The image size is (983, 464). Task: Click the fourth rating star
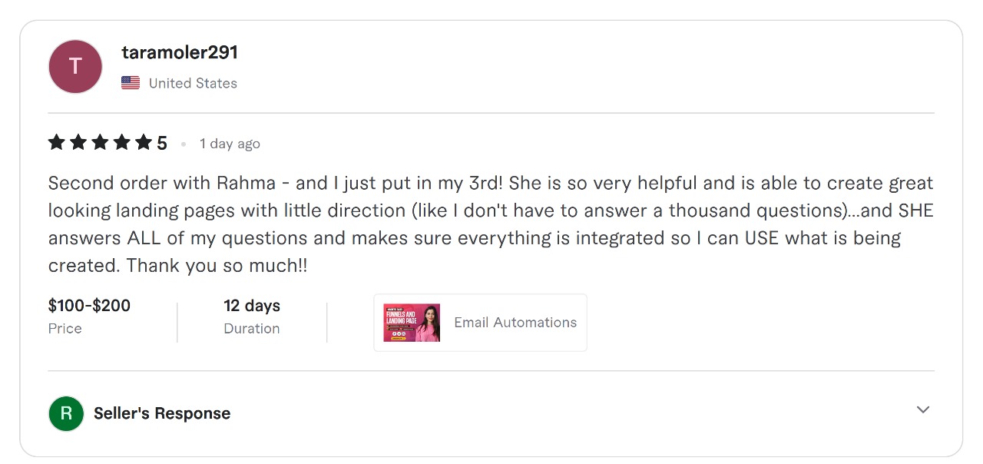122,143
